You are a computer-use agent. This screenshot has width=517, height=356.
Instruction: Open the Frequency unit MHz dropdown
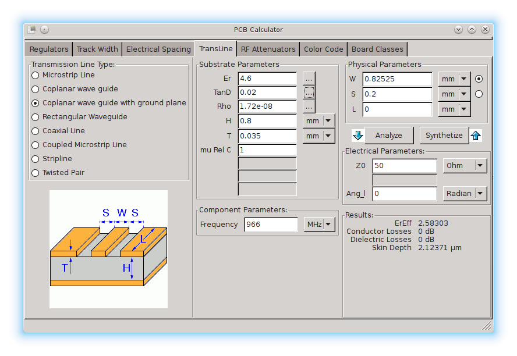click(x=320, y=225)
